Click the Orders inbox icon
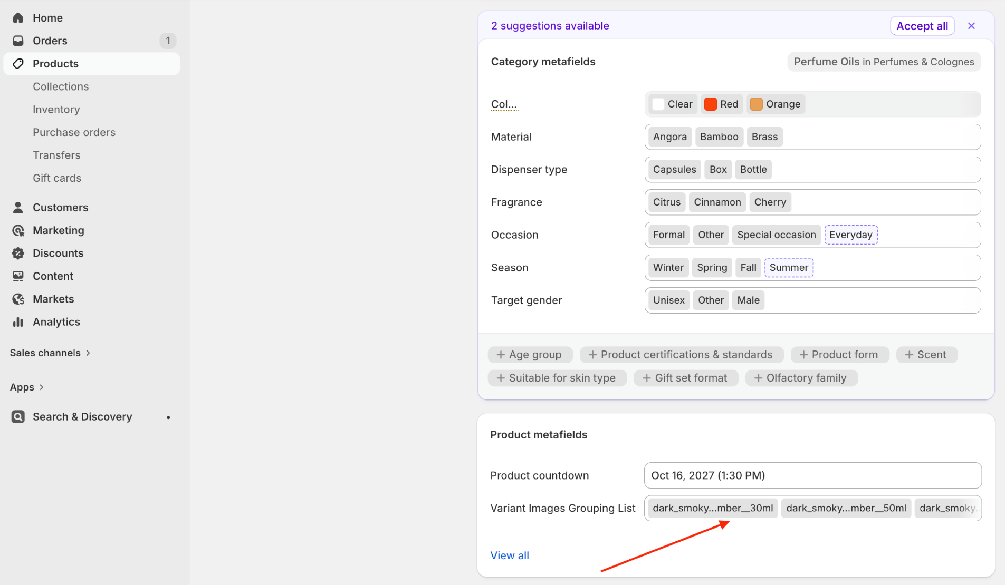The height and width of the screenshot is (585, 1005). [18, 41]
